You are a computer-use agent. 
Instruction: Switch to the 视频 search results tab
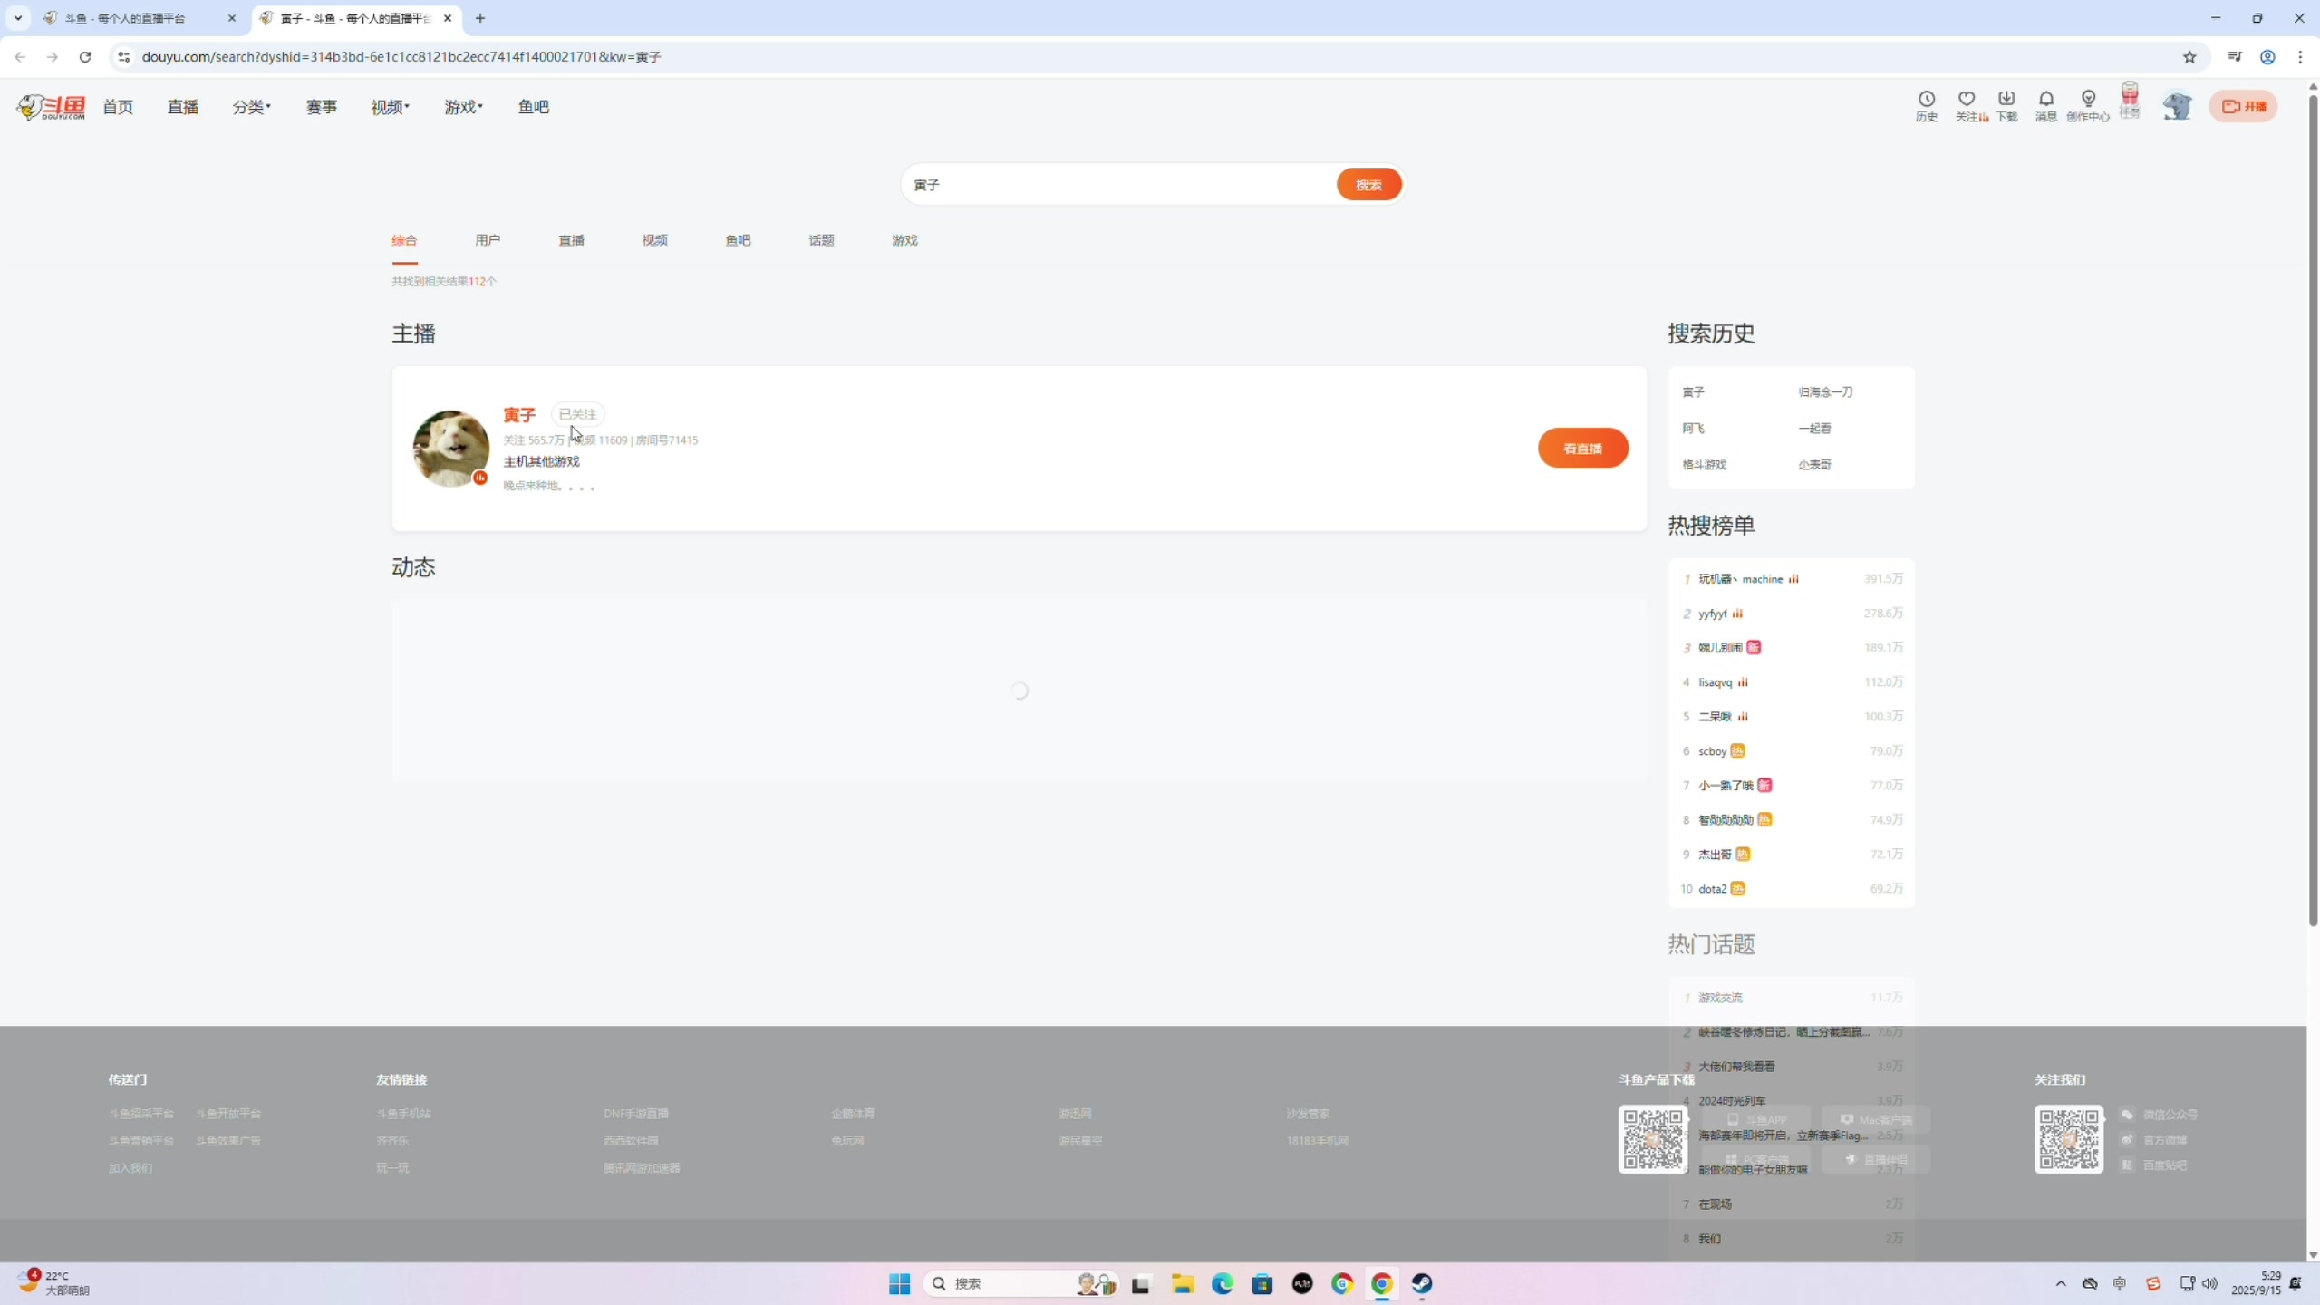(x=654, y=240)
